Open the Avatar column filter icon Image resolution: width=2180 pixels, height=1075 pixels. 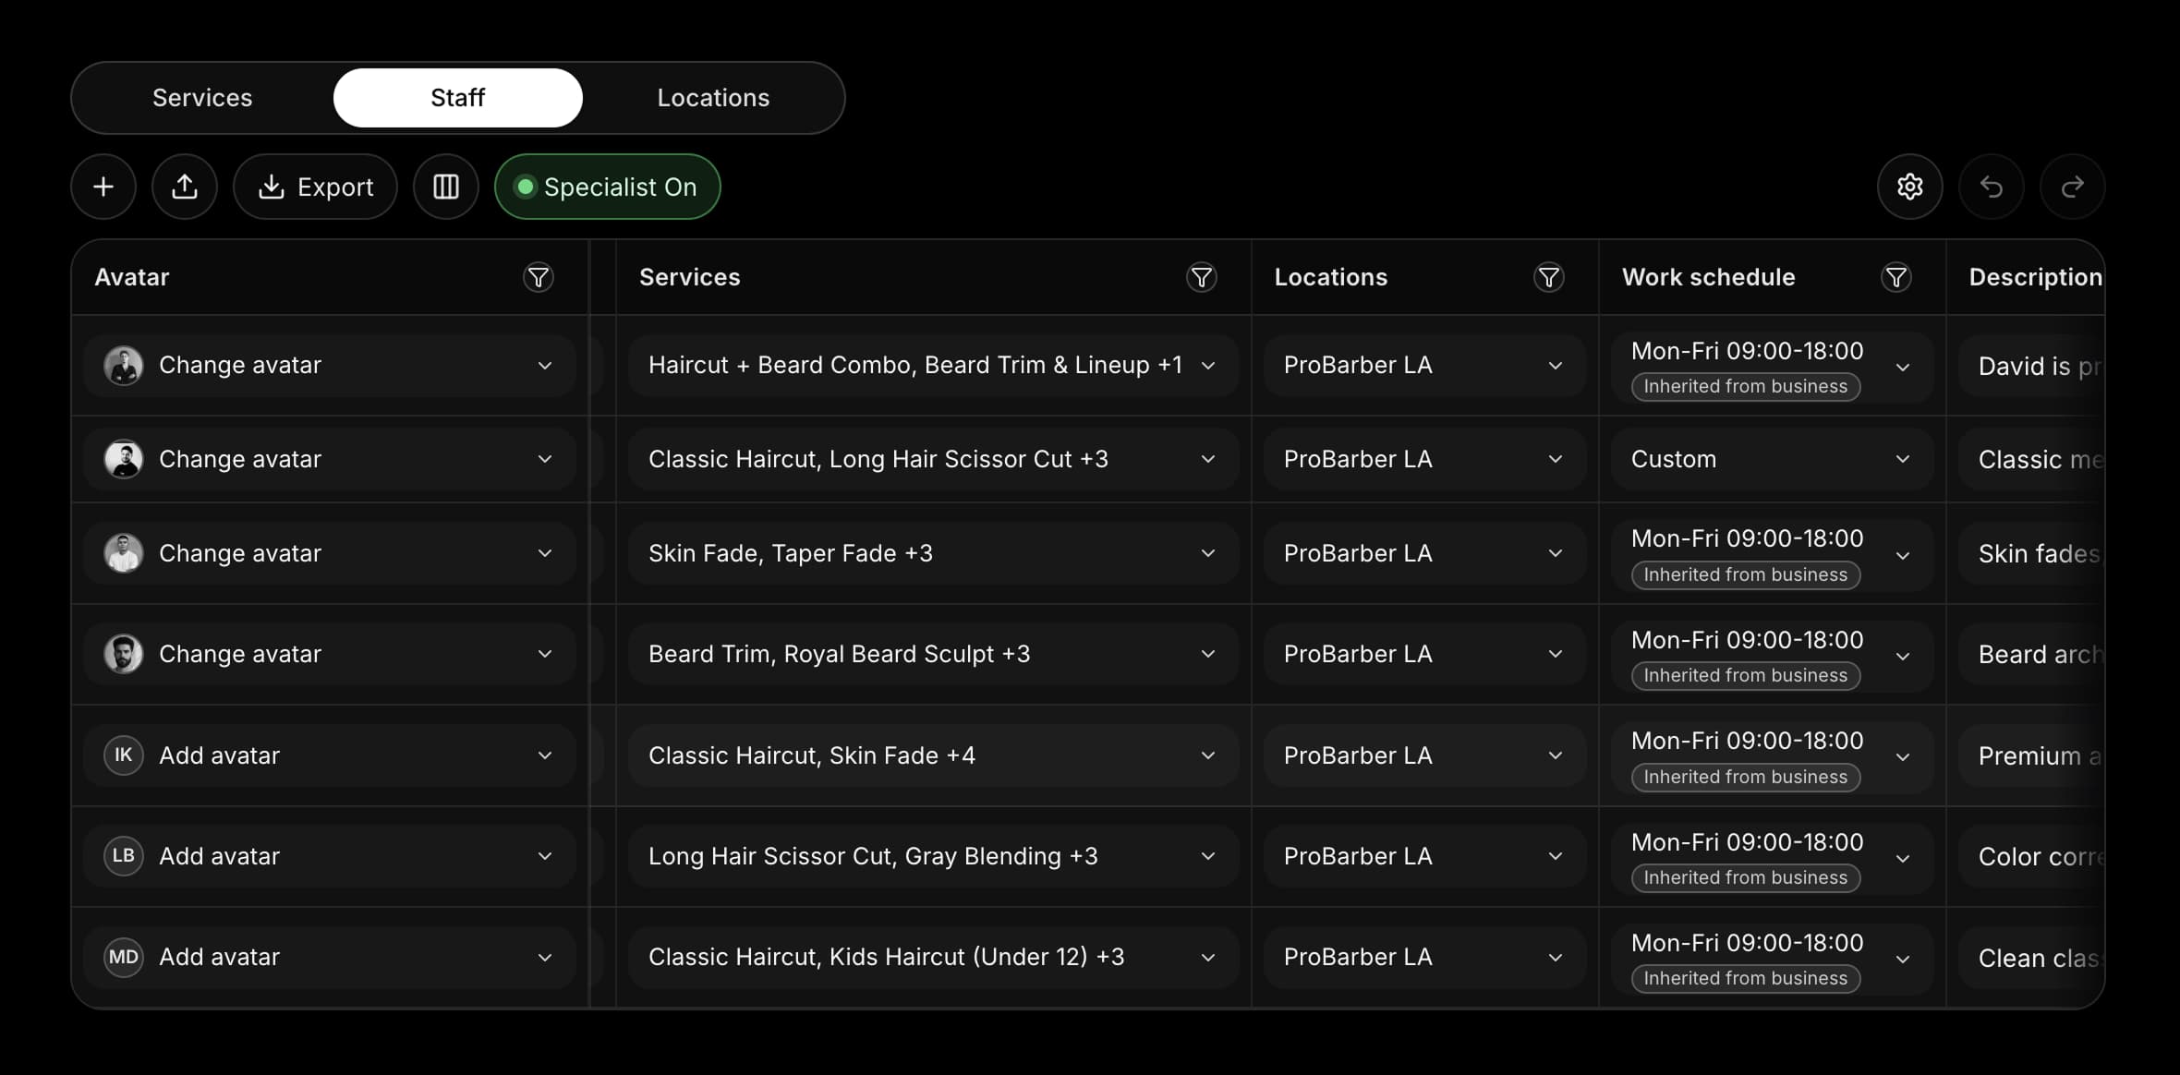coord(539,277)
